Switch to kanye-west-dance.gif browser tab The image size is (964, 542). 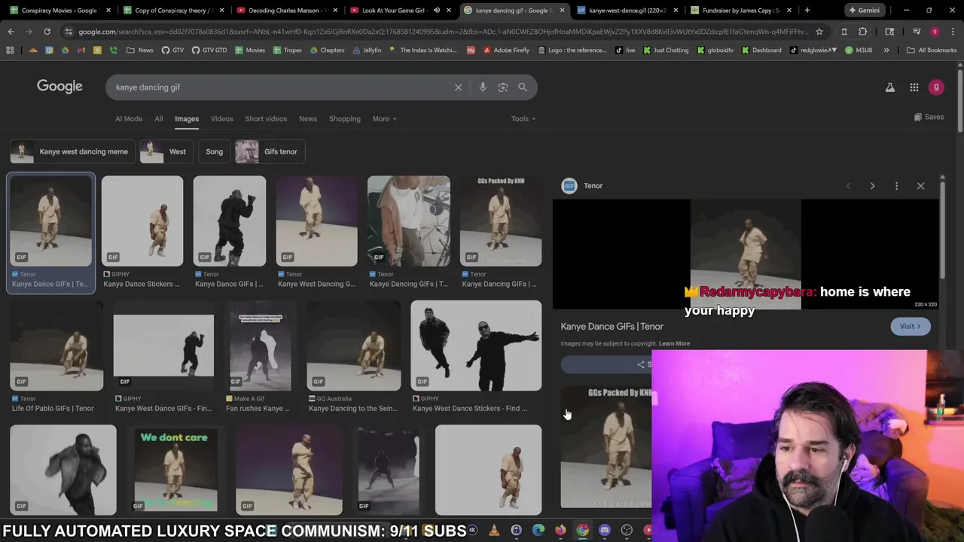coord(627,11)
